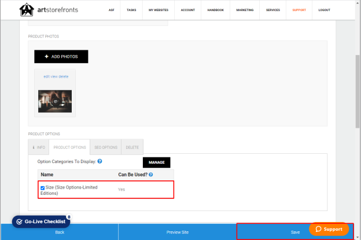Screen dimensions: 361x240
Task: Click the delete link above the photo
Action: click(64, 76)
